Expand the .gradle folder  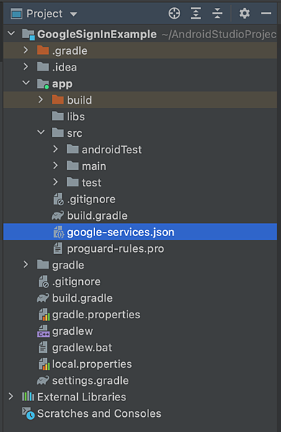[x=26, y=50]
